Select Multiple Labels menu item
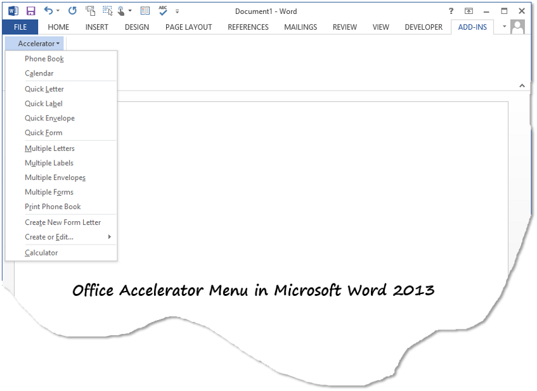This screenshot has height=391, width=537. click(x=61, y=163)
